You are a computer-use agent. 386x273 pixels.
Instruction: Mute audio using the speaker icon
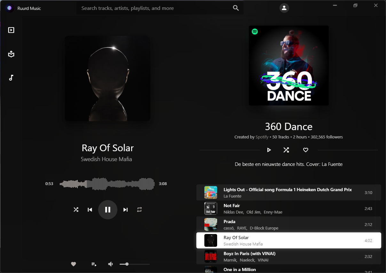tap(110, 264)
